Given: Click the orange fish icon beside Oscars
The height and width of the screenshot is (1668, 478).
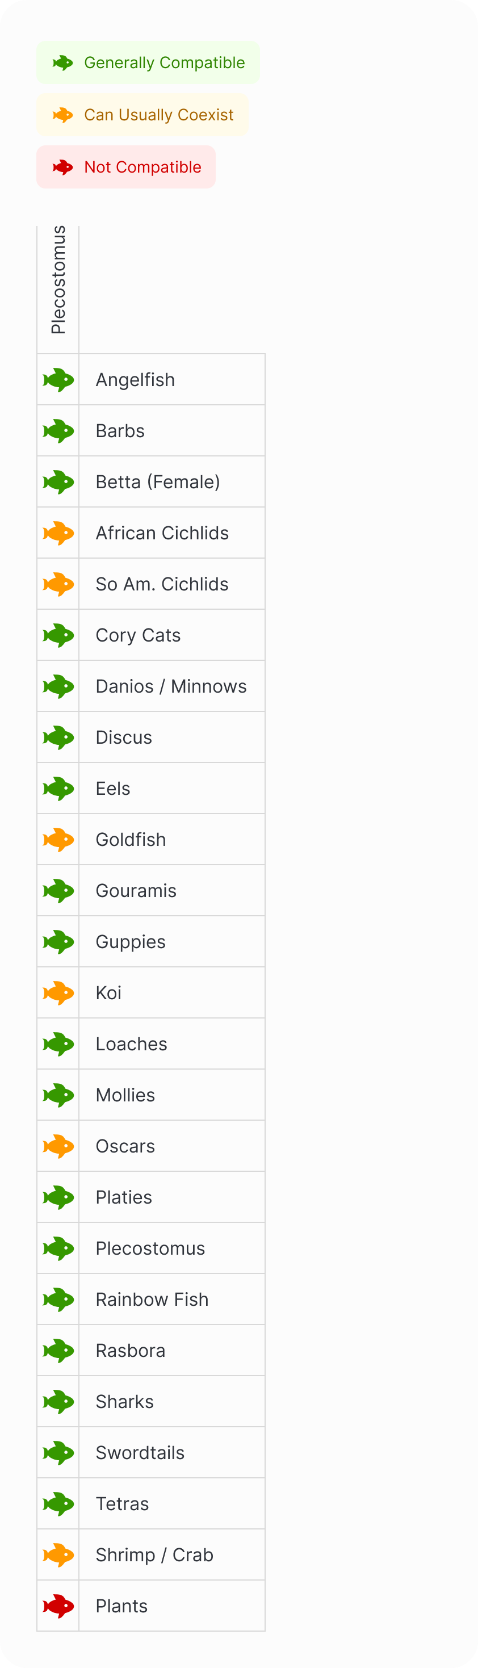Looking at the screenshot, I should point(58,1146).
